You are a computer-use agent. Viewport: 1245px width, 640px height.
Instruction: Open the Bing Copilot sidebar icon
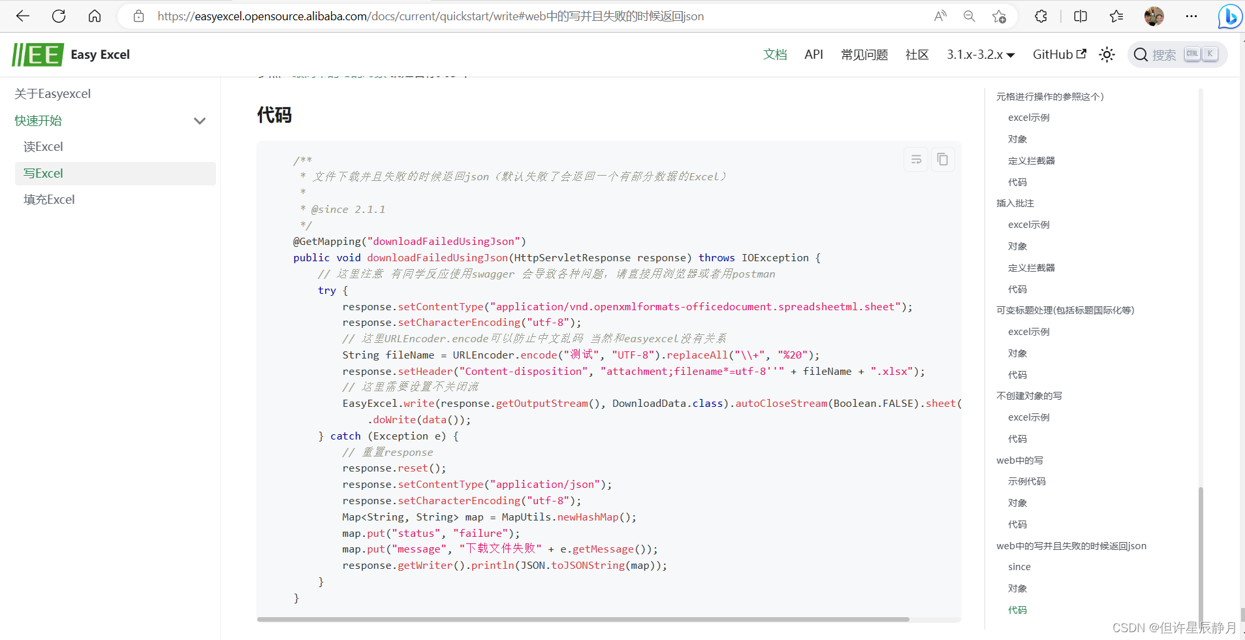(1230, 16)
